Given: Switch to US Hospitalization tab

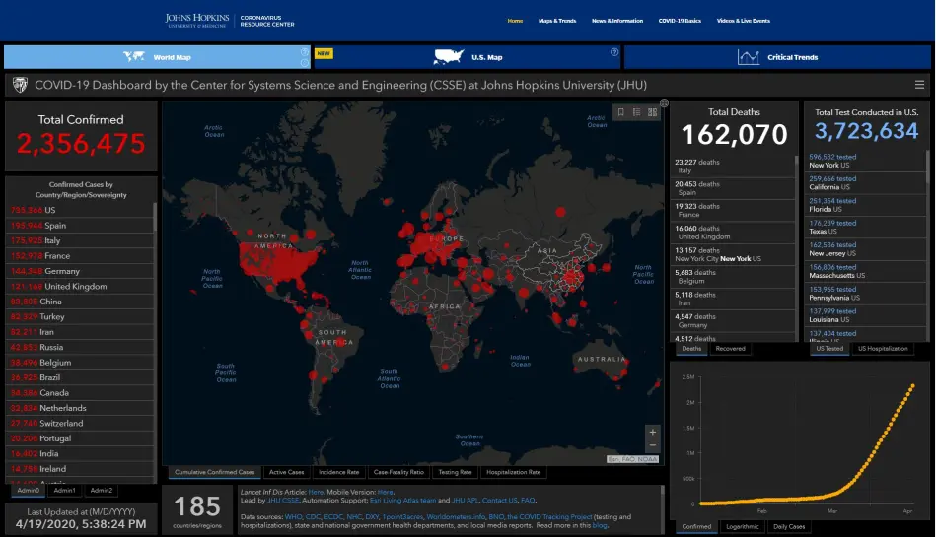Looking at the screenshot, I should point(883,349).
